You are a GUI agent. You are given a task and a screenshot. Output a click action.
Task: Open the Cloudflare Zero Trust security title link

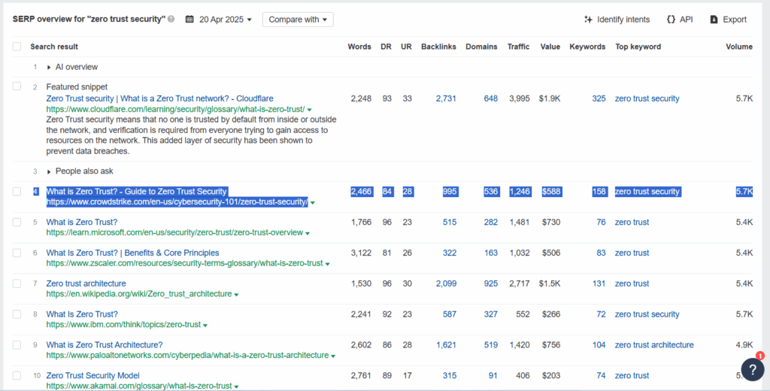click(x=159, y=99)
